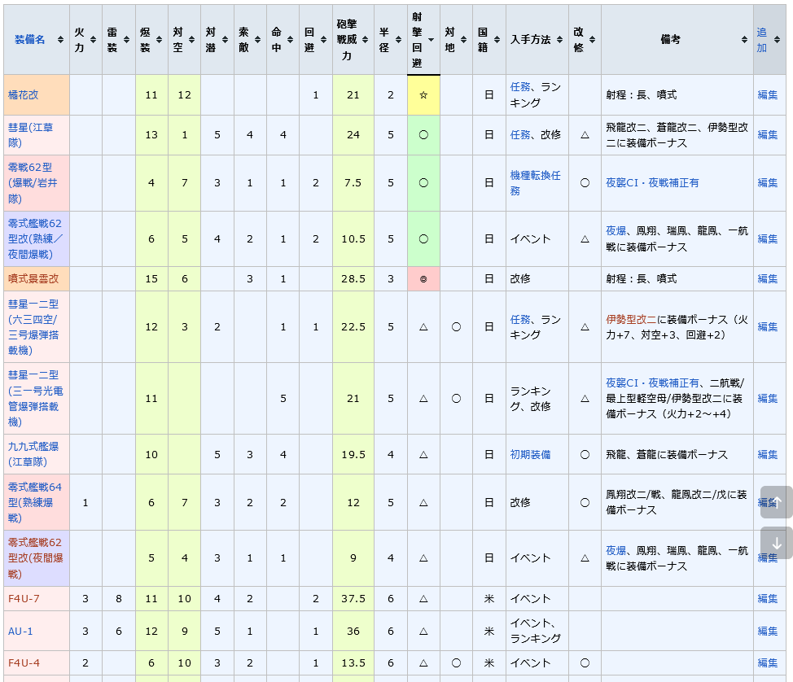793x682 pixels.
Task: Sort by 備考 column sort arrows
Action: point(744,40)
